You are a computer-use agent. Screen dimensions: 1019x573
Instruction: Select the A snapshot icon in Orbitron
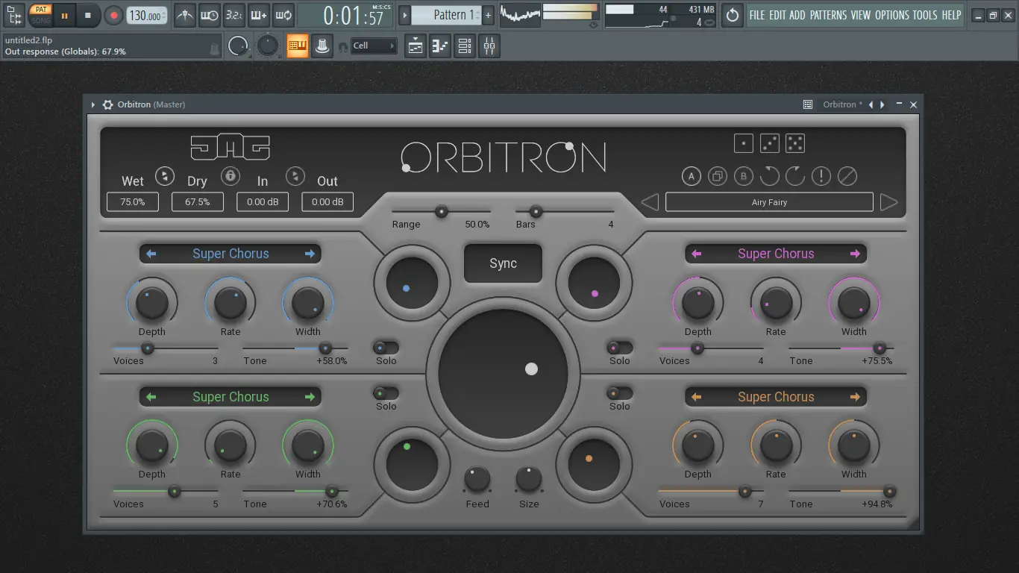(x=691, y=176)
